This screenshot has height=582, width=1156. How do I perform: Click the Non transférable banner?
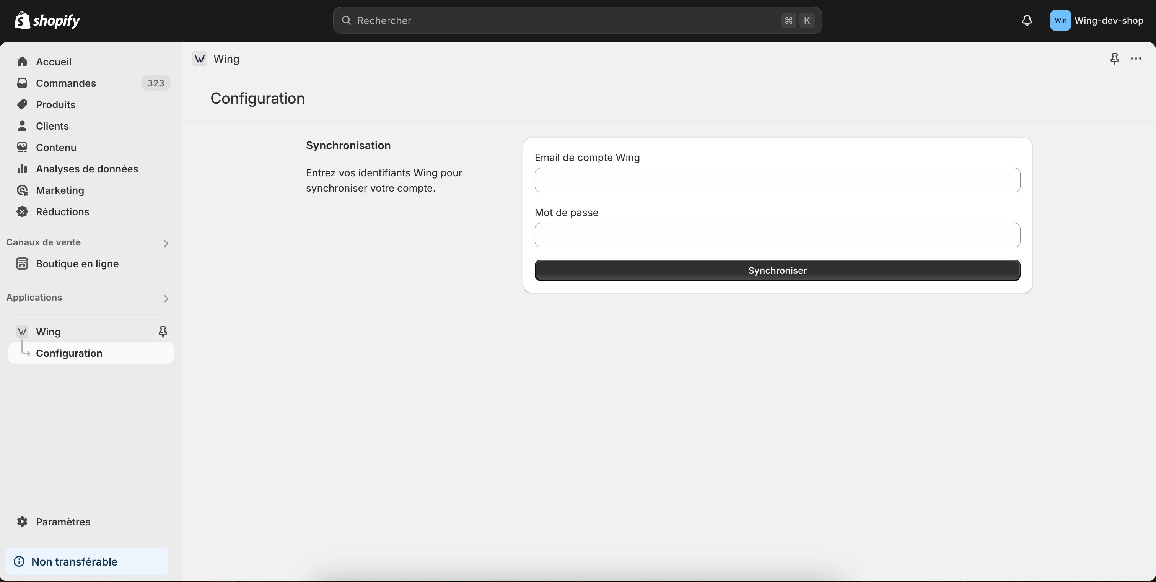point(86,561)
